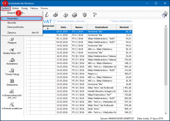Image resolution: width=170 pixels, height=121 pixels.
Task: Click the scrollbar down arrow
Action: (166, 113)
